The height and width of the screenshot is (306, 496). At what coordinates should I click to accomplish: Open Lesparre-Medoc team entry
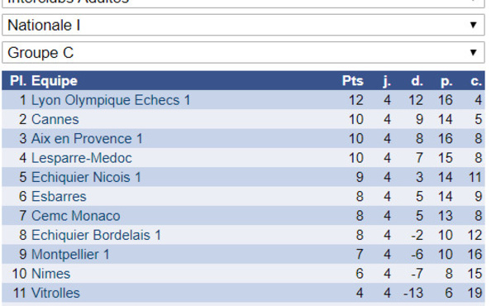(82, 158)
